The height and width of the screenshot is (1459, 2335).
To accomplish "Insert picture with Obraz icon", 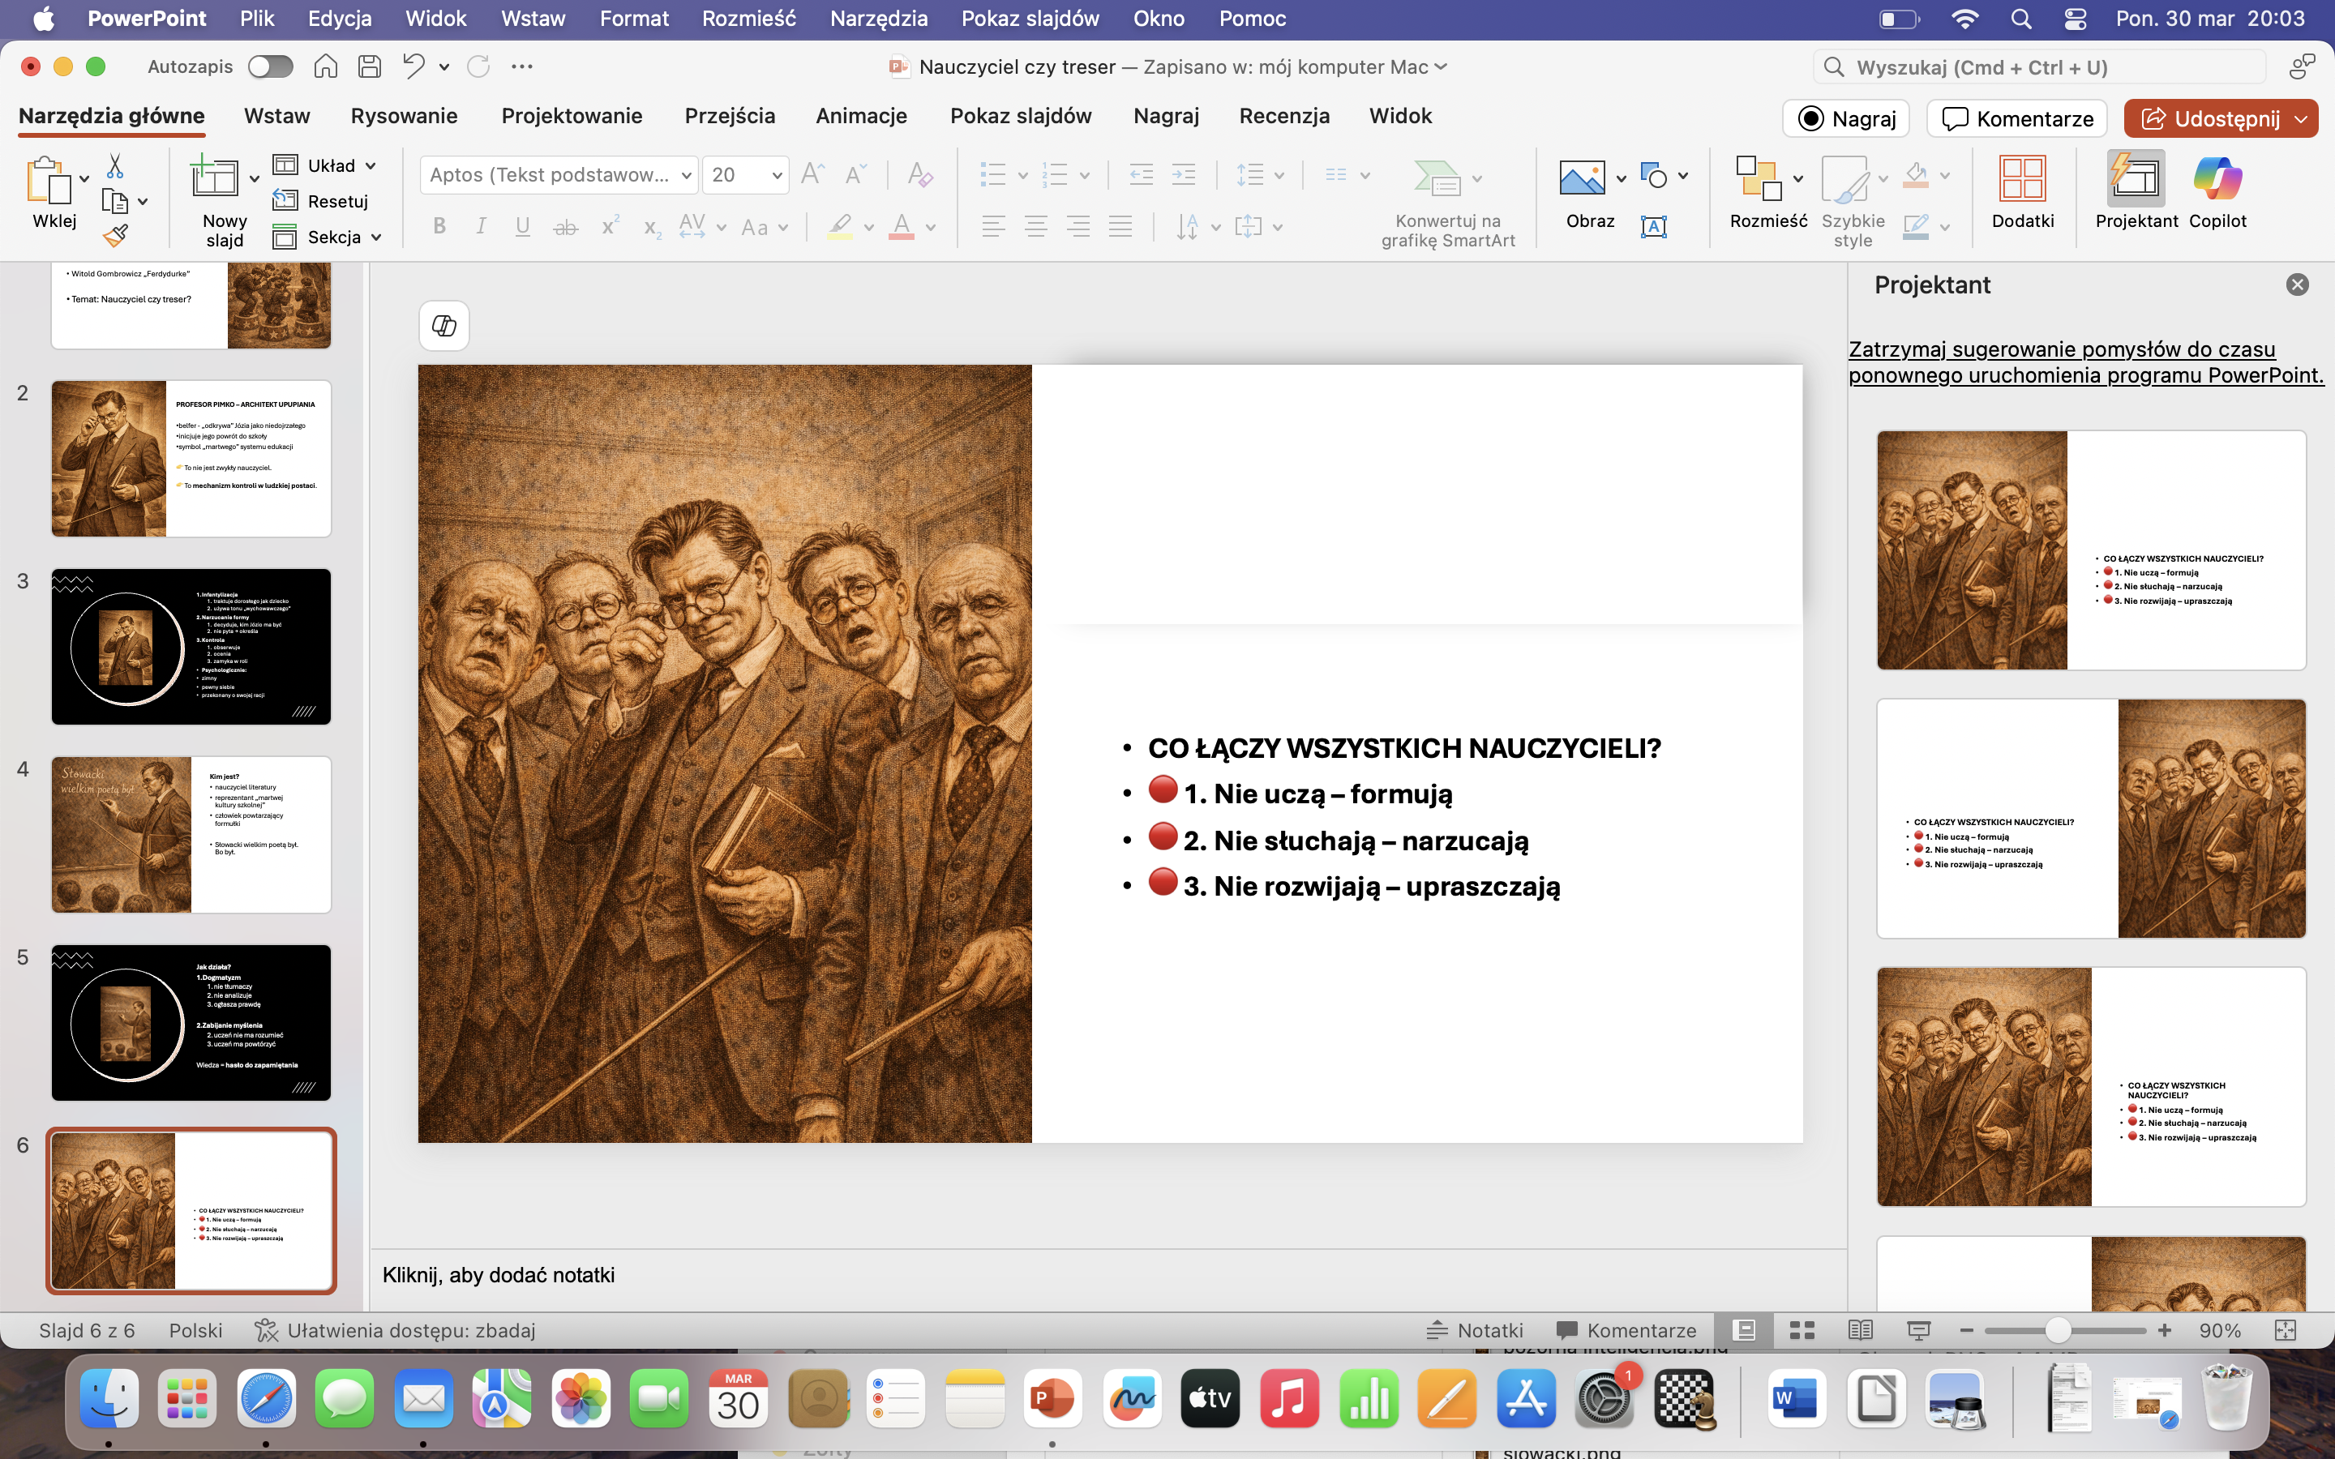I will [x=1582, y=179].
